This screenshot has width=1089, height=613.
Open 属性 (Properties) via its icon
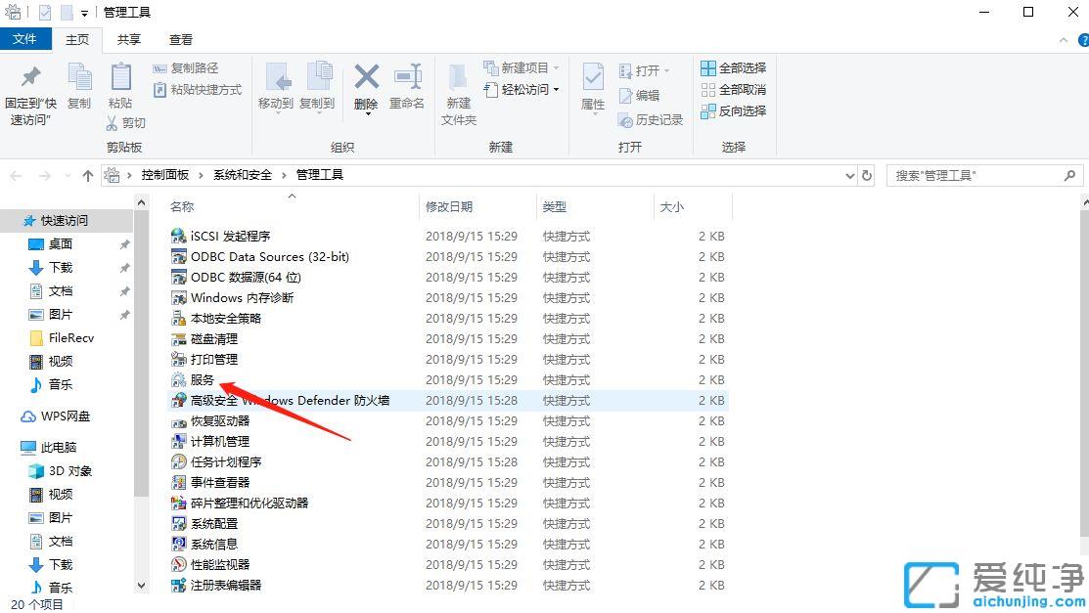(x=592, y=83)
